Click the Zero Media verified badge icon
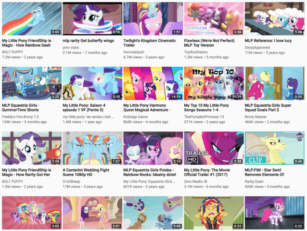The width and height of the screenshot is (307, 231). [x=205, y=181]
